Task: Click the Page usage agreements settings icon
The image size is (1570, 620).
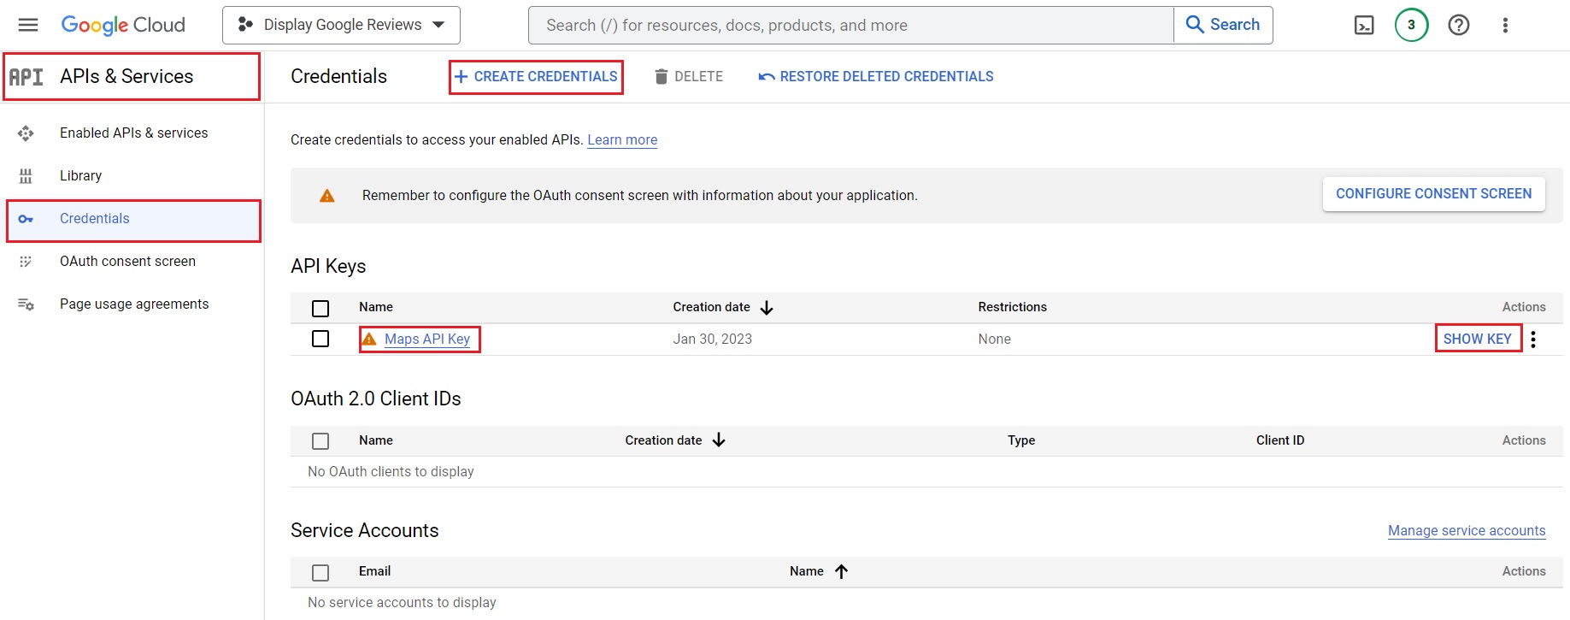Action: (x=26, y=304)
